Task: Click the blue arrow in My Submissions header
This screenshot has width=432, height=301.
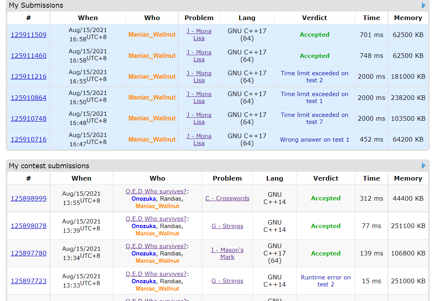Action: click(x=424, y=5)
